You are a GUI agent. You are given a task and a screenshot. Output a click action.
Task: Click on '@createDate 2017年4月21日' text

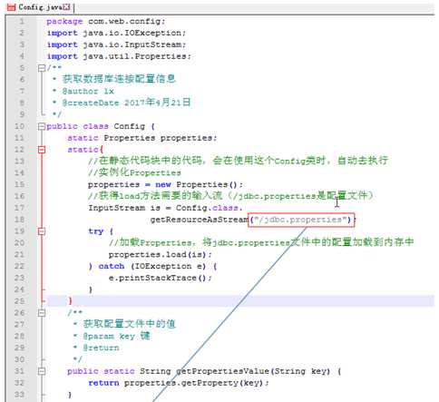[x=126, y=103]
